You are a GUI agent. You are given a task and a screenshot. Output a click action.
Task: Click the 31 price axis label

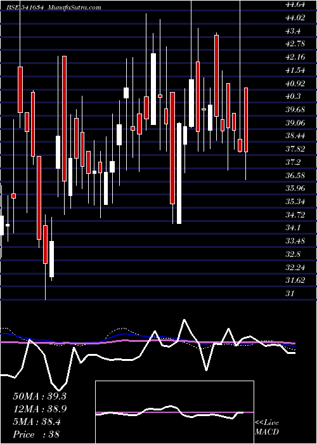290,294
